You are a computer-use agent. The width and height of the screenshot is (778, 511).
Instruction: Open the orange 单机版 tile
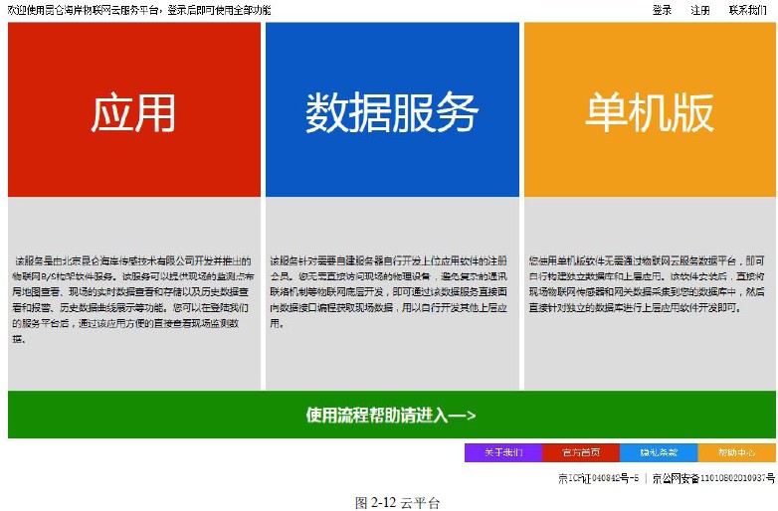coord(649,111)
